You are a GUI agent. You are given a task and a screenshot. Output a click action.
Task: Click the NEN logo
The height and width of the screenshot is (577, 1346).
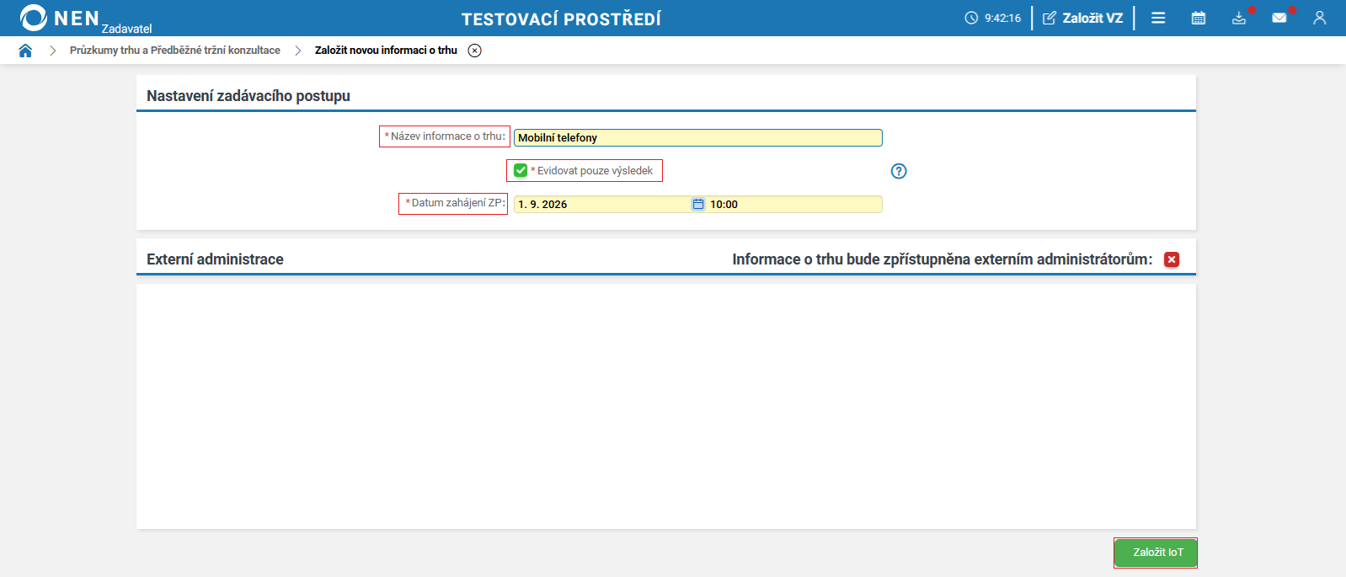coord(59,18)
